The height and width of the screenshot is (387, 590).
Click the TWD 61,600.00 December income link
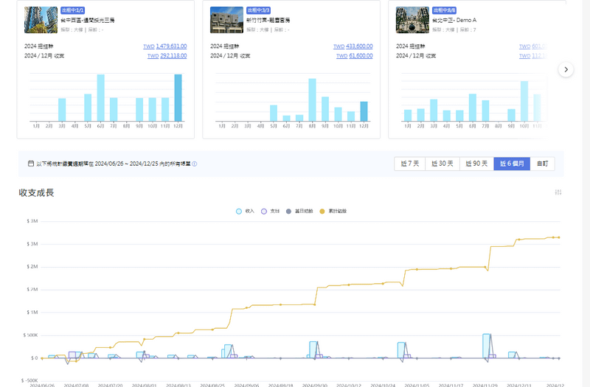click(355, 55)
